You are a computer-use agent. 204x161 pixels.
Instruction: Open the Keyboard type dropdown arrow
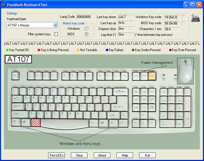click(55, 25)
